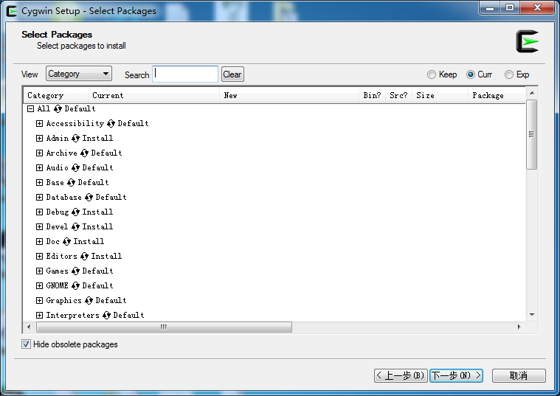Image resolution: width=560 pixels, height=396 pixels.
Task: Click the Src? column header
Action: click(398, 95)
